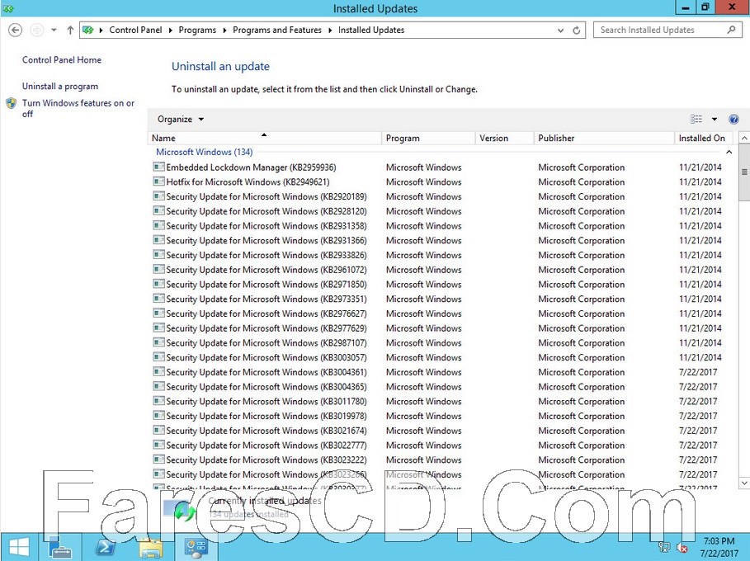Screen dimensions: 750x561
Task: Change view with the view icon
Action: (696, 119)
